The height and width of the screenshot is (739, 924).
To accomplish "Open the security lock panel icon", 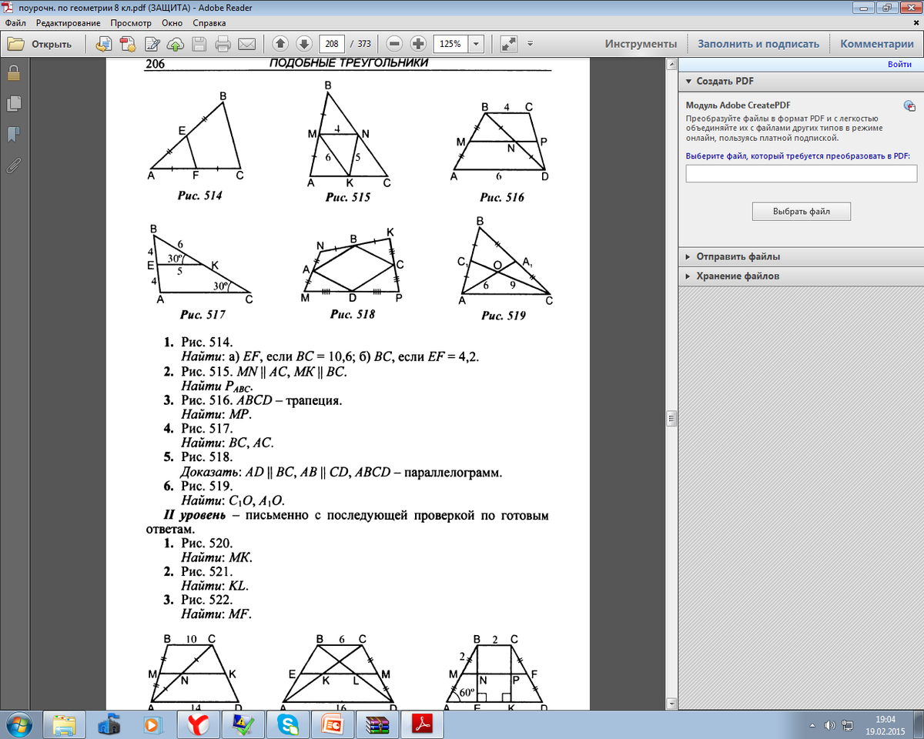I will click(13, 74).
